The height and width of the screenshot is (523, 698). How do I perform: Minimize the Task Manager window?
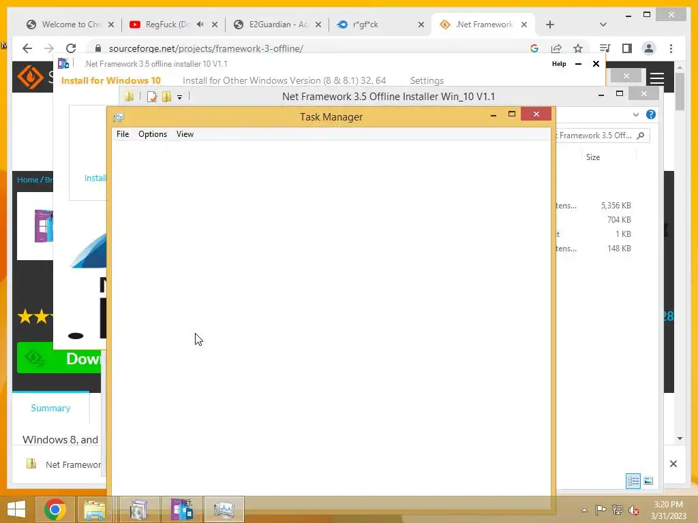pyautogui.click(x=494, y=114)
